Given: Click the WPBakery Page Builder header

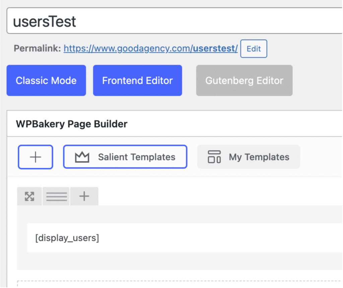Looking at the screenshot, I should point(72,124).
